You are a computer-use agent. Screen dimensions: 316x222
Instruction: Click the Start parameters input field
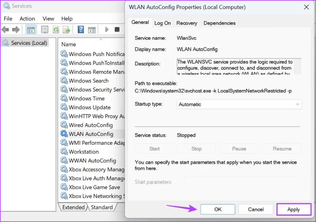click(244, 182)
